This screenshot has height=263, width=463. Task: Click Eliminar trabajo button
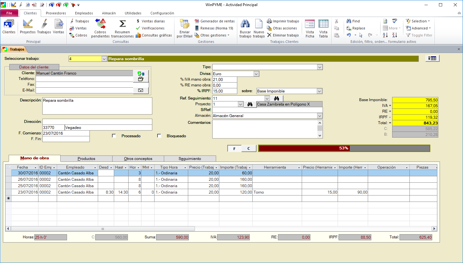click(283, 35)
